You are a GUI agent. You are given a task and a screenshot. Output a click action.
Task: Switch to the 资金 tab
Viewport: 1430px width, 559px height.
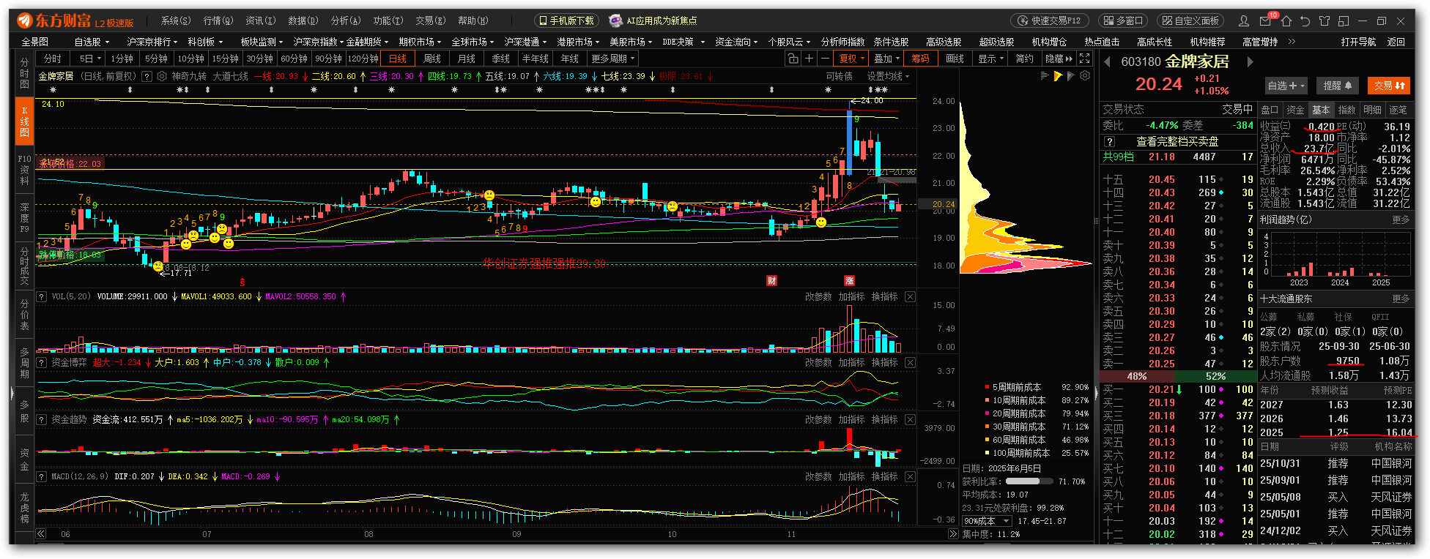1295,110
